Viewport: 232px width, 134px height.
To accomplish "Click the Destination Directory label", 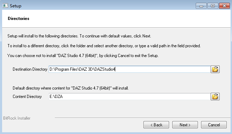I will tap(30, 69).
